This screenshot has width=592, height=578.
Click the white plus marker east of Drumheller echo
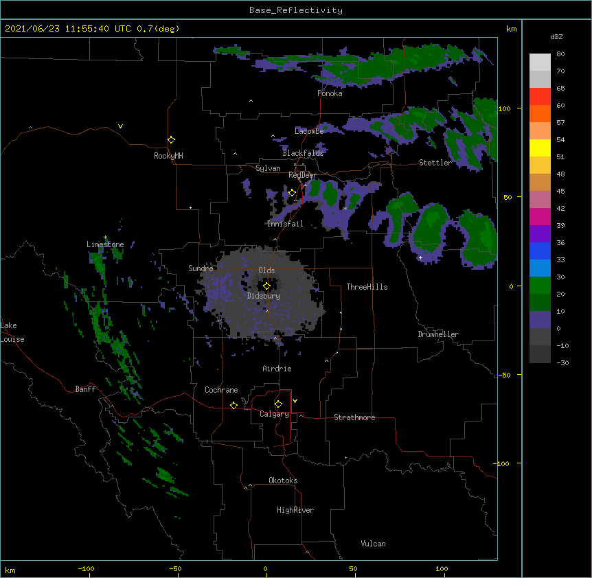pyautogui.click(x=420, y=258)
